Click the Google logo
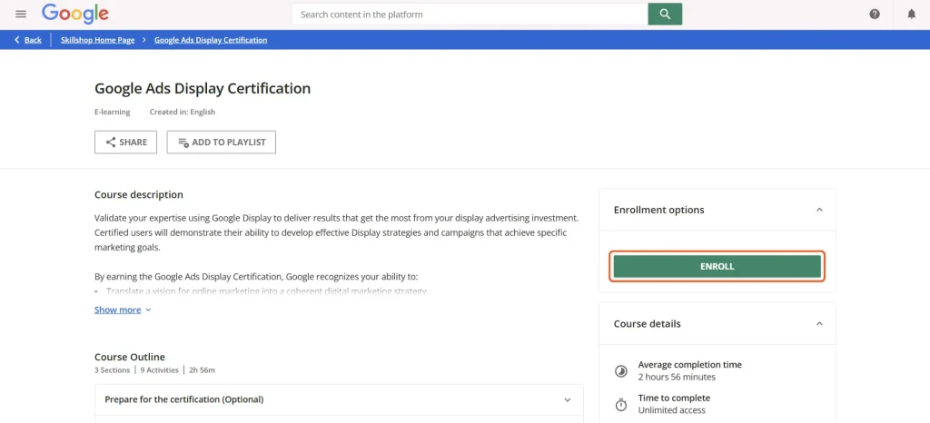 click(75, 14)
